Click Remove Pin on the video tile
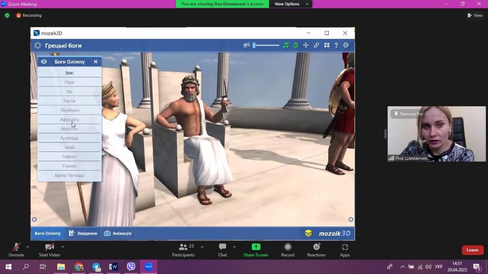This screenshot has width=488, height=274. [408, 114]
